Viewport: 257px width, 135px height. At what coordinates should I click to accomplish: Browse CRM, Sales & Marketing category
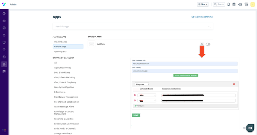click(x=65, y=78)
